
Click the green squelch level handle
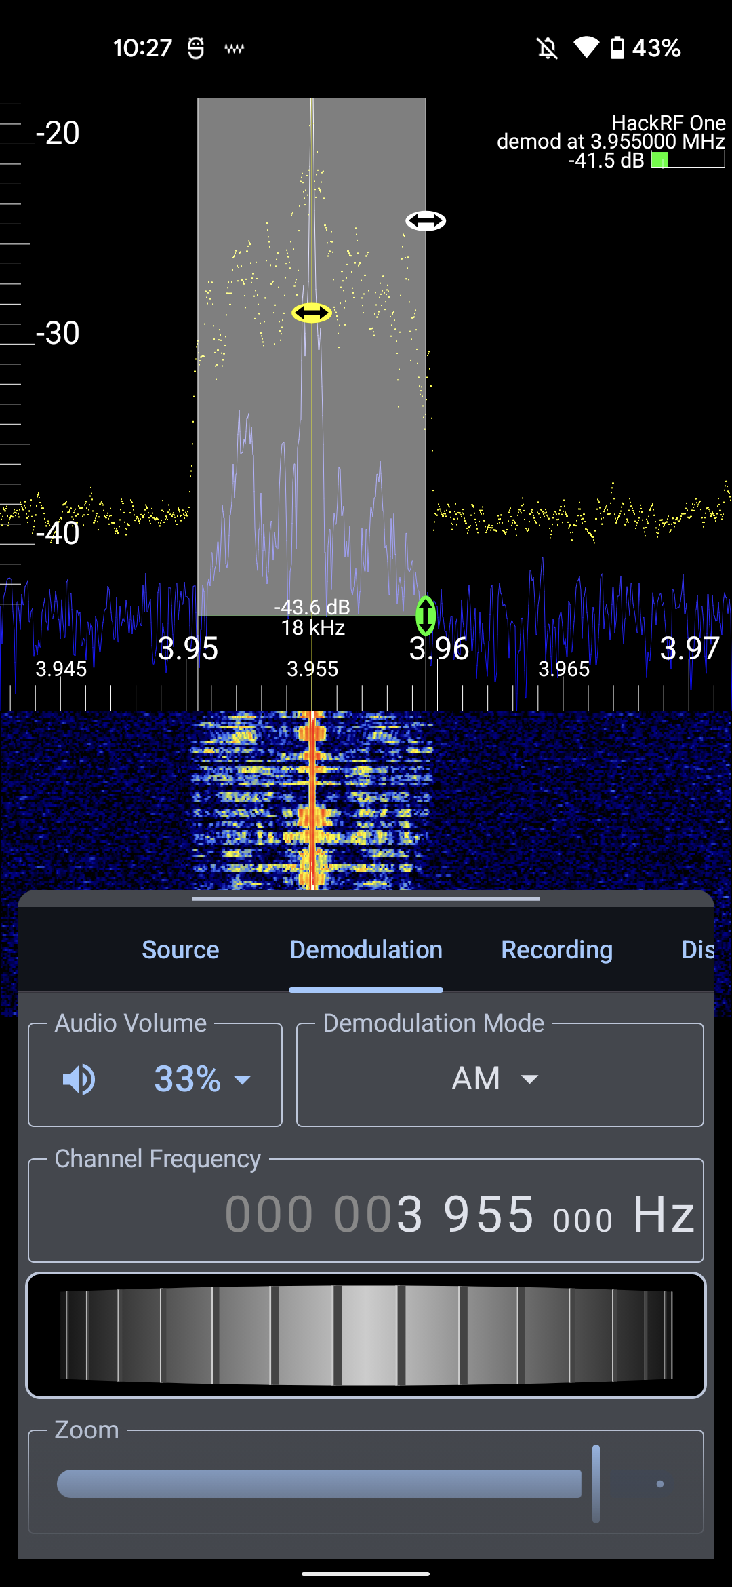[x=426, y=615]
